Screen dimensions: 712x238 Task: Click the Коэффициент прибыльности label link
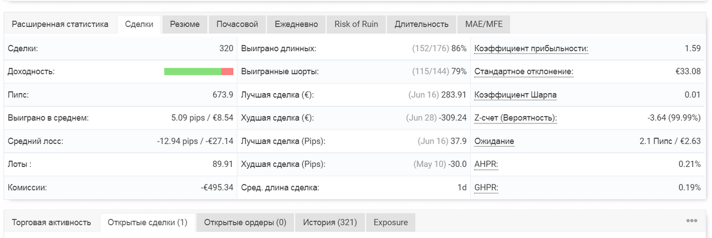(x=532, y=48)
